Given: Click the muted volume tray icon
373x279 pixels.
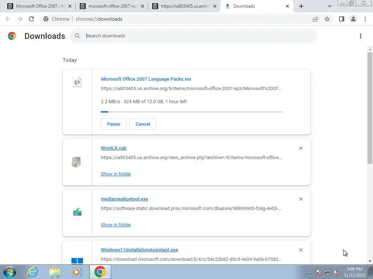Looking at the screenshot, I should (336, 272).
